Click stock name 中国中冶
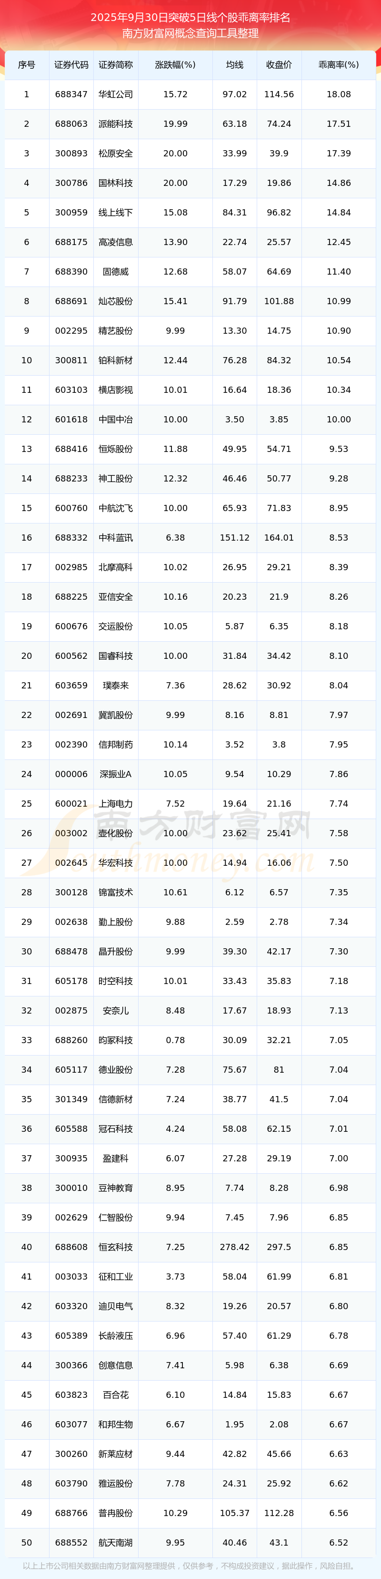Image resolution: width=381 pixels, height=1579 pixels. [116, 419]
